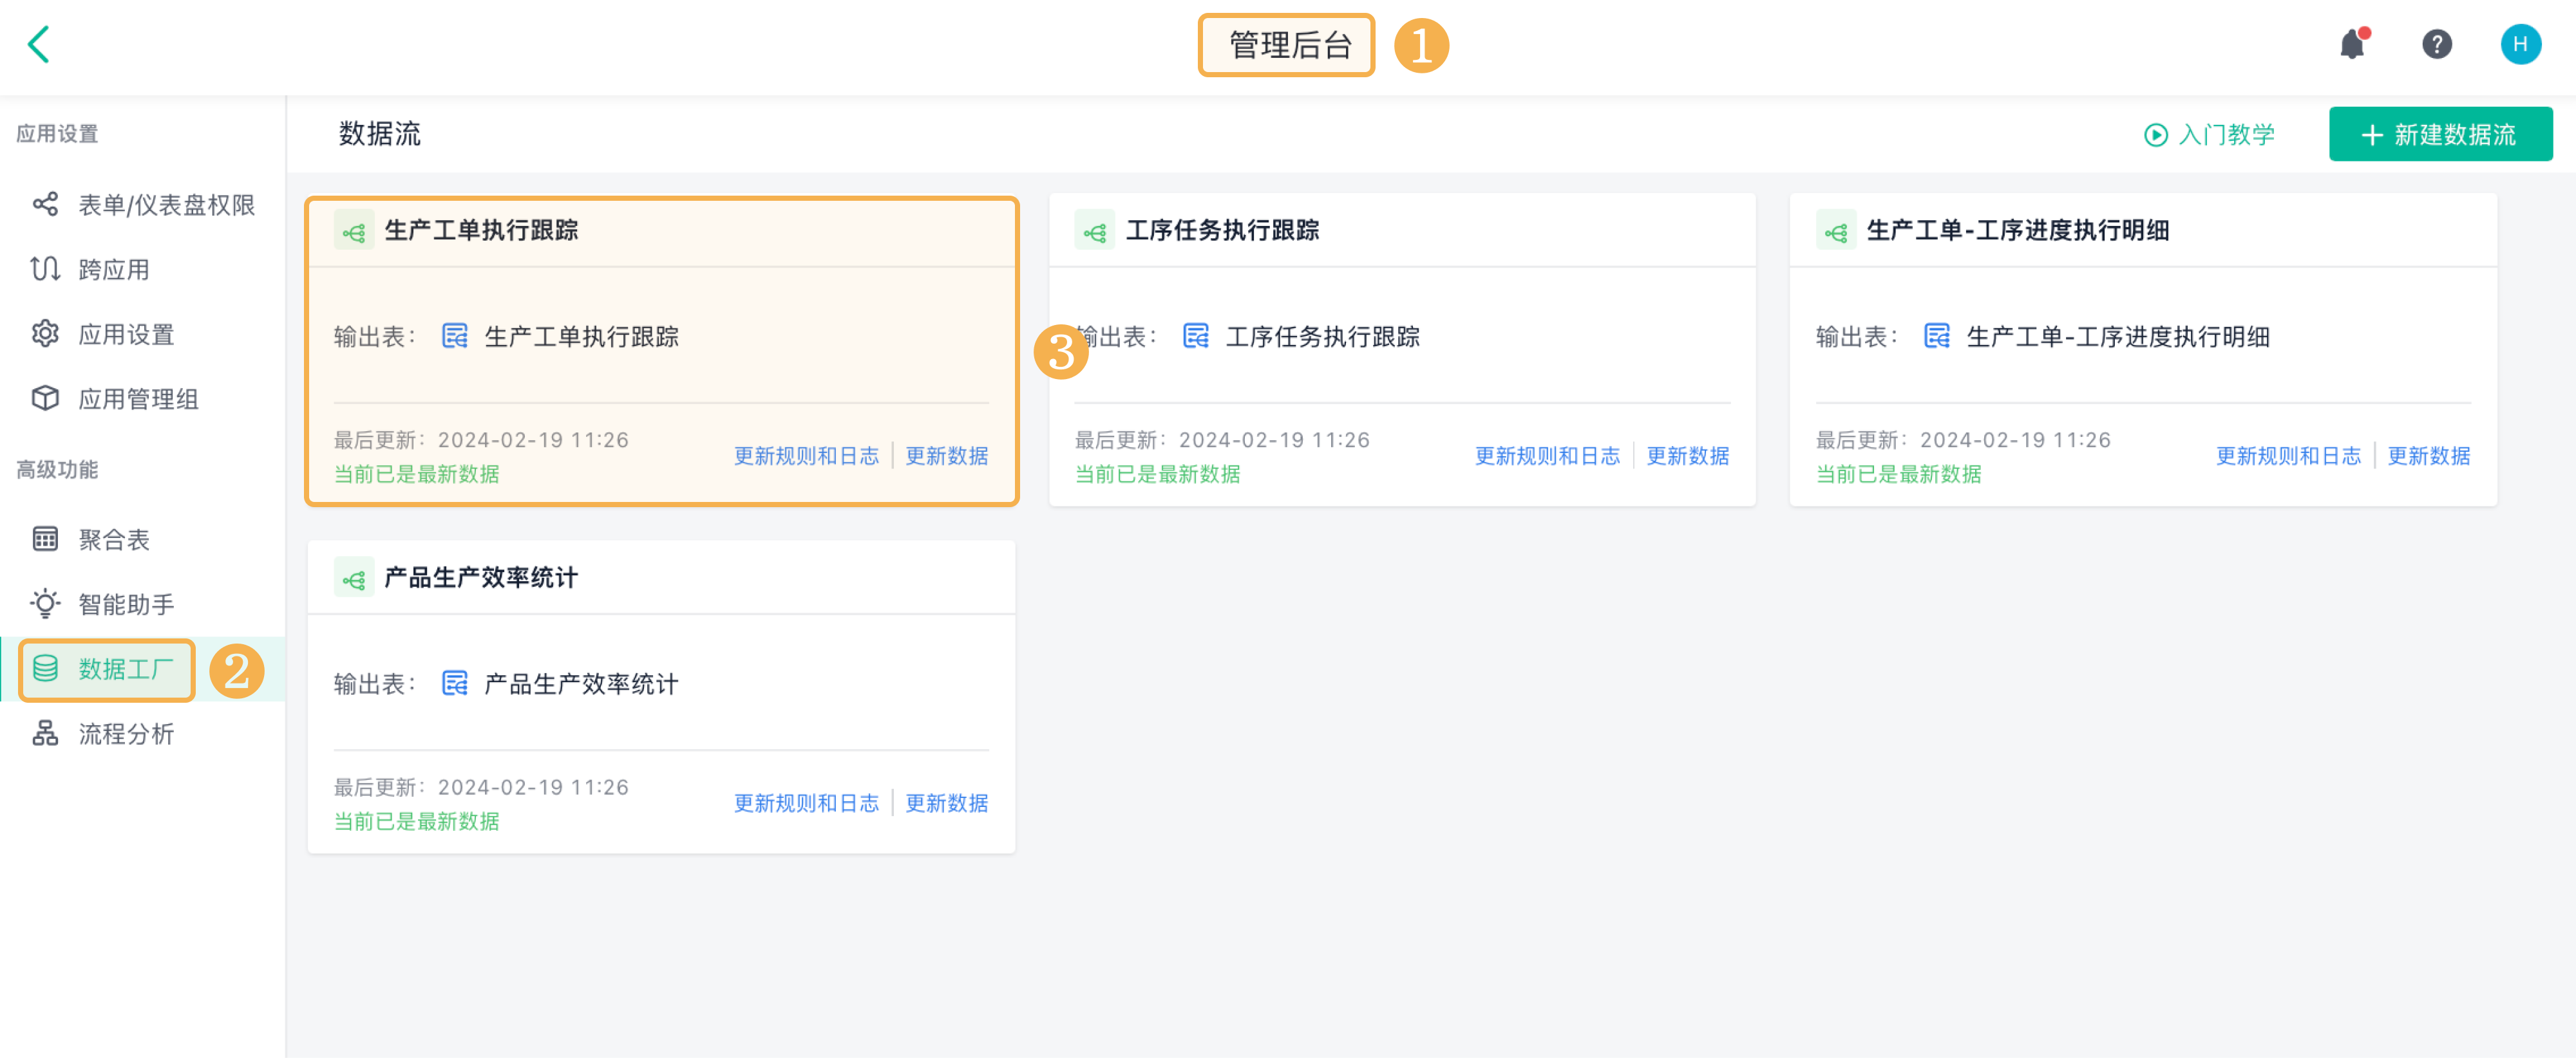Click the 应用设置 sidebar group heading
The height and width of the screenshot is (1058, 2576).
57,134
